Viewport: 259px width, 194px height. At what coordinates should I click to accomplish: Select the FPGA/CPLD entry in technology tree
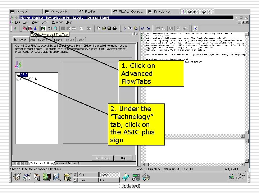coord(29,79)
